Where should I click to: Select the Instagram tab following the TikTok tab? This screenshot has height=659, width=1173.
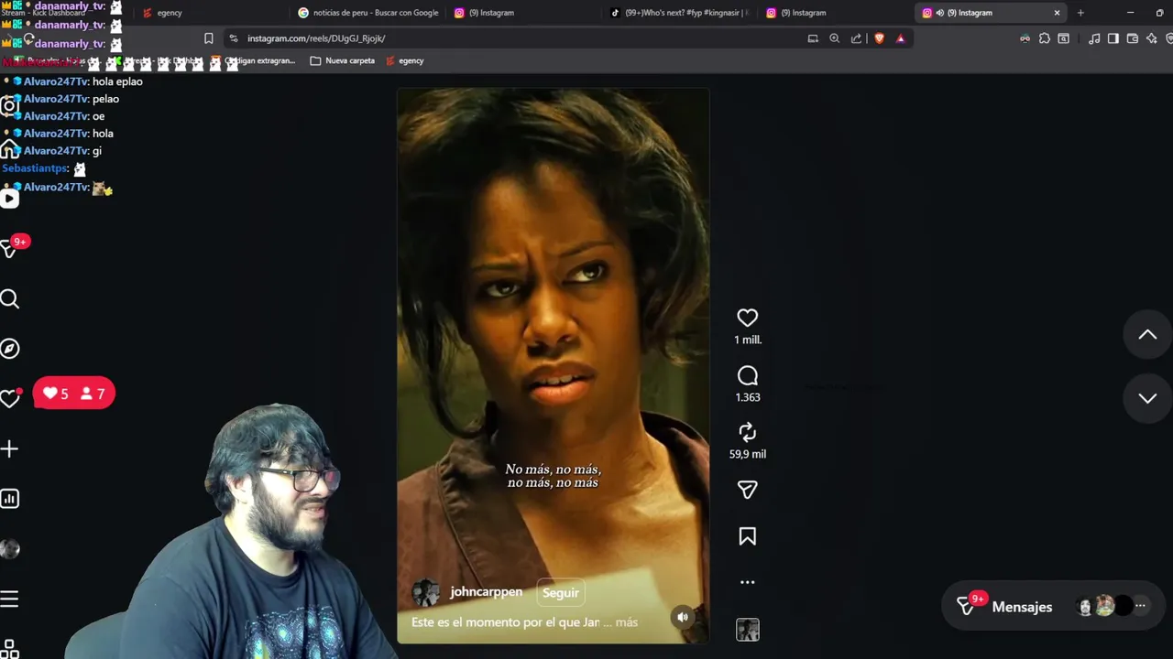coord(836,13)
